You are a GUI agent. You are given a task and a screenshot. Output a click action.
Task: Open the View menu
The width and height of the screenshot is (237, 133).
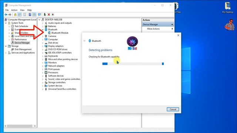pyautogui.click(x=22, y=10)
